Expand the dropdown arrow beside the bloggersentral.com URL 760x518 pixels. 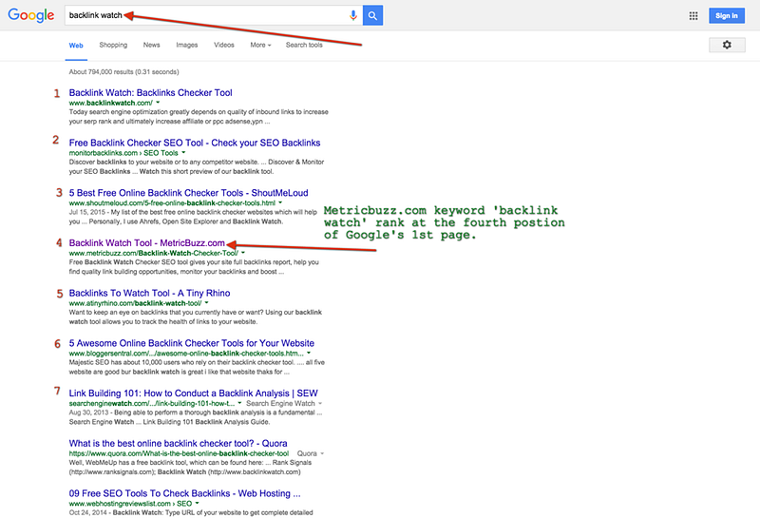point(309,353)
